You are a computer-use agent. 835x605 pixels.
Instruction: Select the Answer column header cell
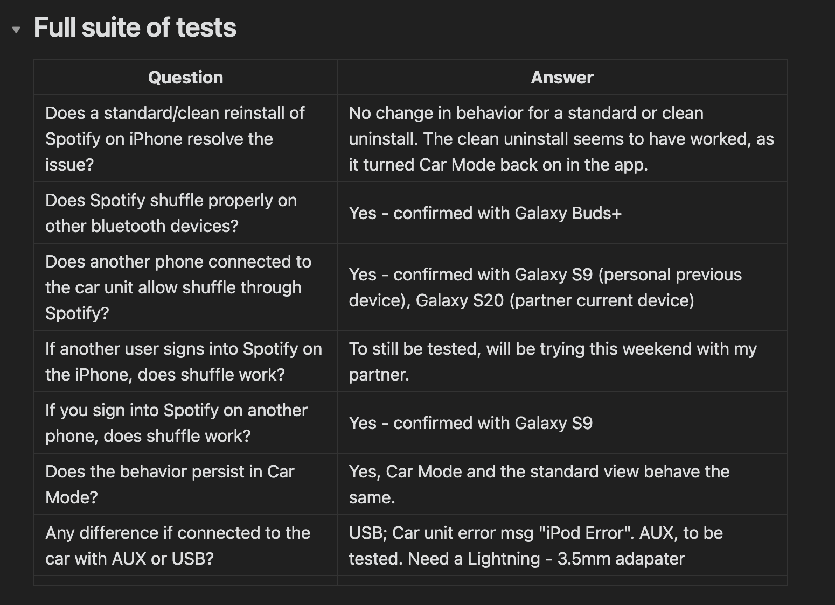coord(562,78)
